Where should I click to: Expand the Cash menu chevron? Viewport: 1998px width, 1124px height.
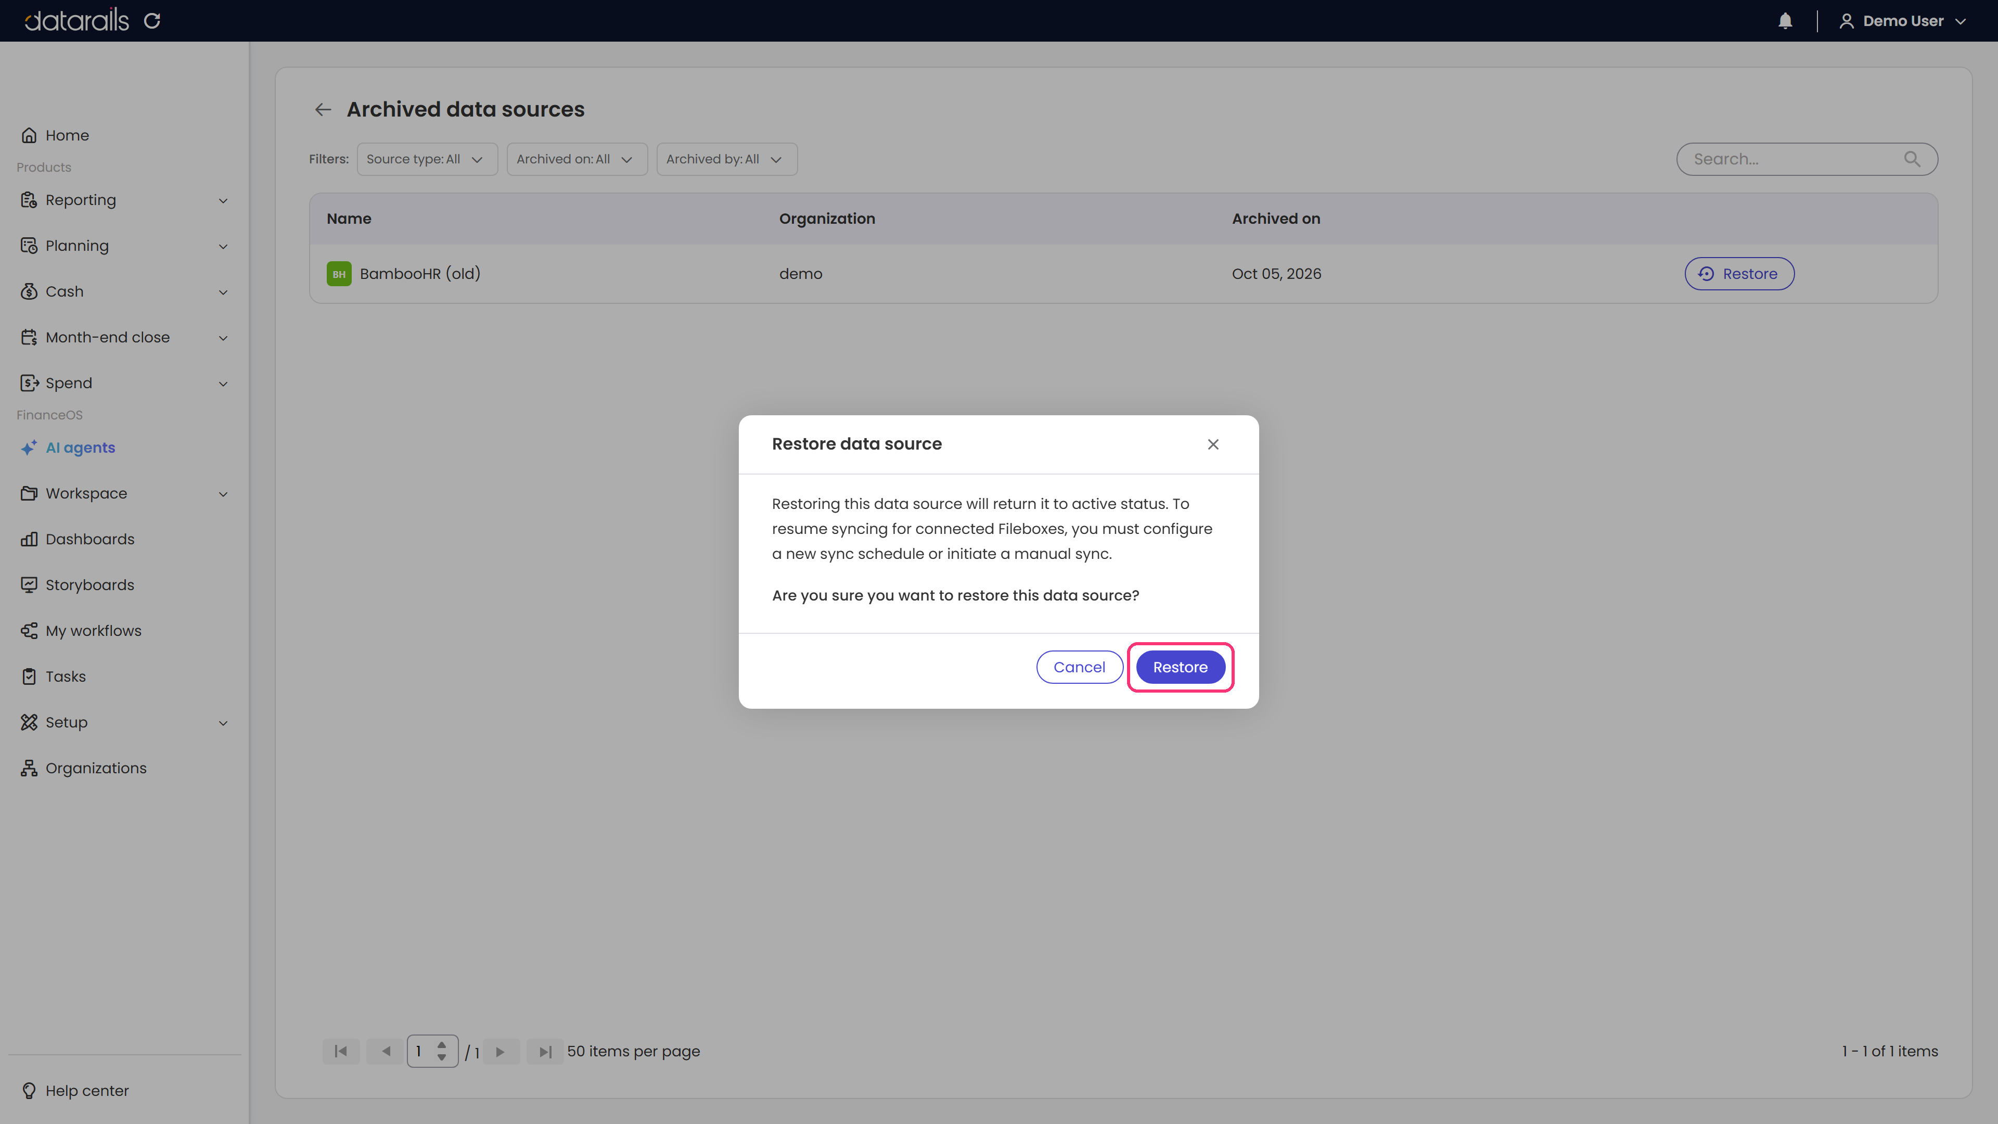[x=223, y=292]
